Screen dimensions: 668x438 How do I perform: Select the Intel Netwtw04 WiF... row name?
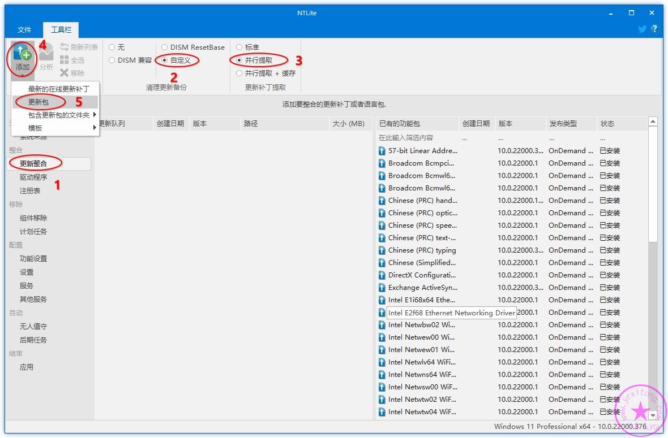click(x=422, y=411)
